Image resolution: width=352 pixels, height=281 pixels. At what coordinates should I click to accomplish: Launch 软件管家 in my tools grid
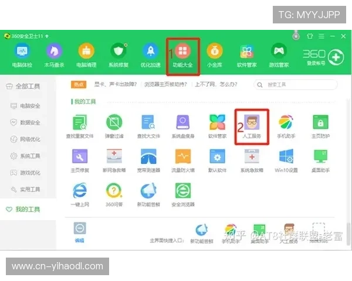217,126
